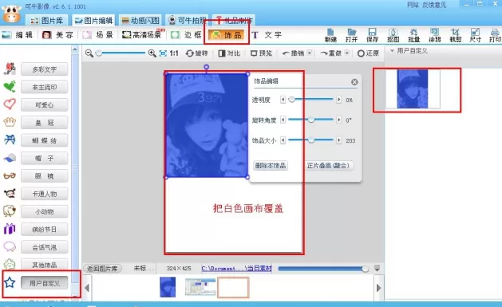Click the animal icon beside 小动物
This screenshot has width=502, height=307.
tap(10, 211)
